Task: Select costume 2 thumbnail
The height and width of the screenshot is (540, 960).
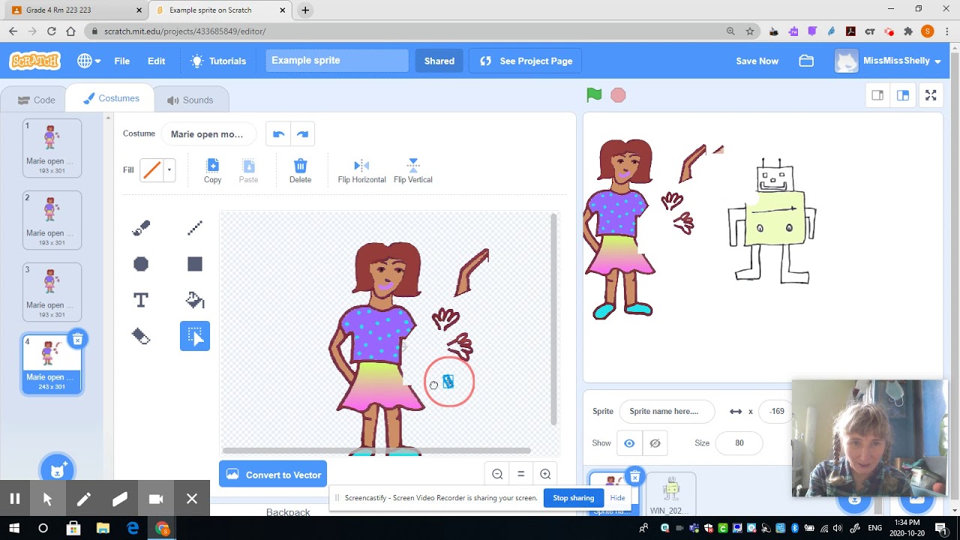Action: click(52, 220)
